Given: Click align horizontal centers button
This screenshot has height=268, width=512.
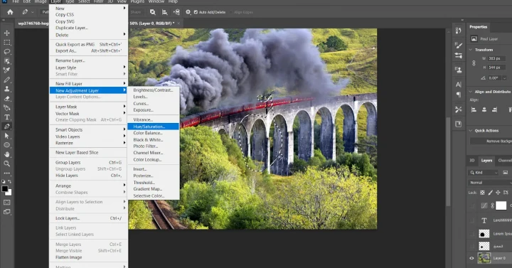Looking at the screenshot, I should point(484,109).
